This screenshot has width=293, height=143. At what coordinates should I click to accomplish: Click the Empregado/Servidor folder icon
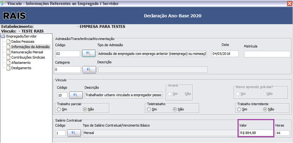[x=3, y=36]
